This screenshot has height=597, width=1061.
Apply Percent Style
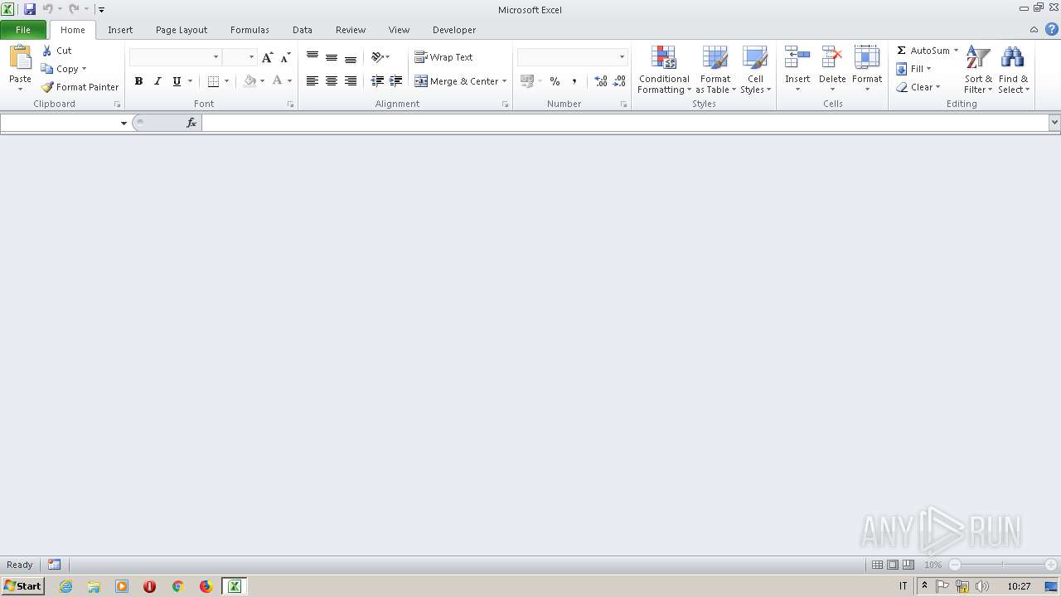[x=555, y=81]
